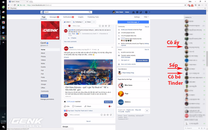Image resolution: width=208 pixels, height=130 pixels.
Task: Reload the page with the browser refresh button
Action: coord(15,5)
